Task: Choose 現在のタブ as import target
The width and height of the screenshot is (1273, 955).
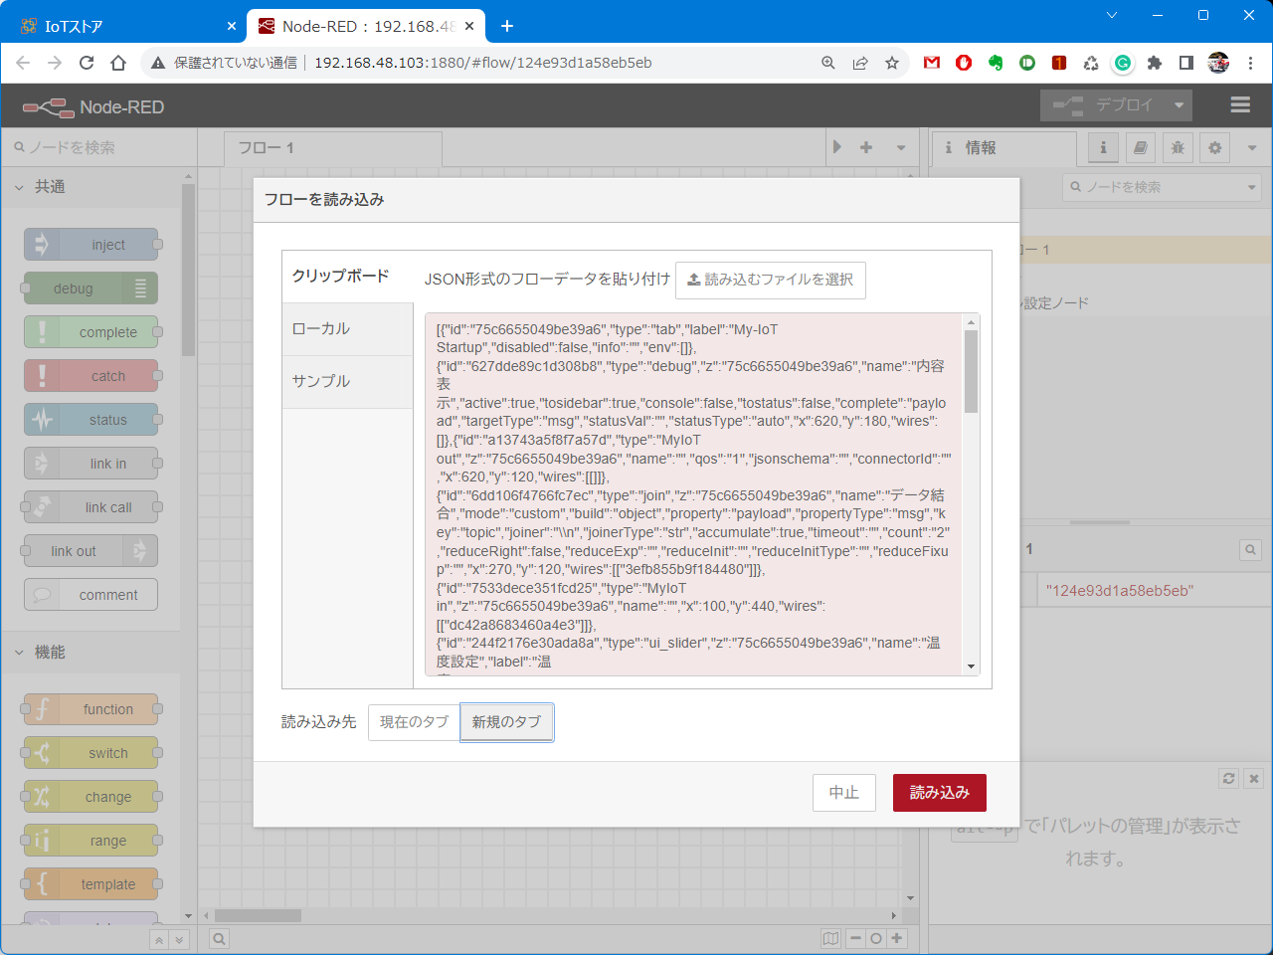Action: pos(414,722)
